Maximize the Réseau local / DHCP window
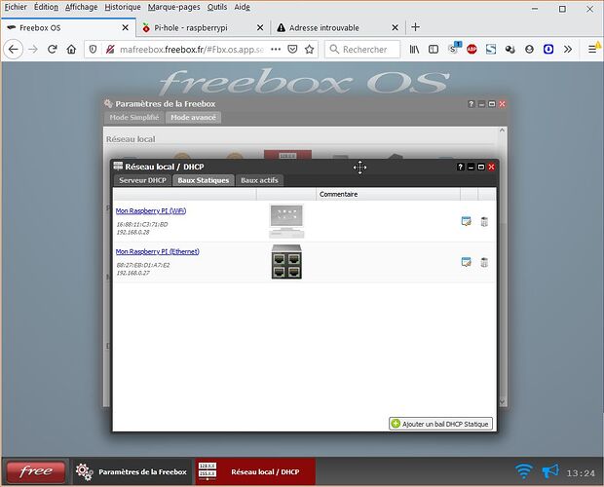 point(481,167)
